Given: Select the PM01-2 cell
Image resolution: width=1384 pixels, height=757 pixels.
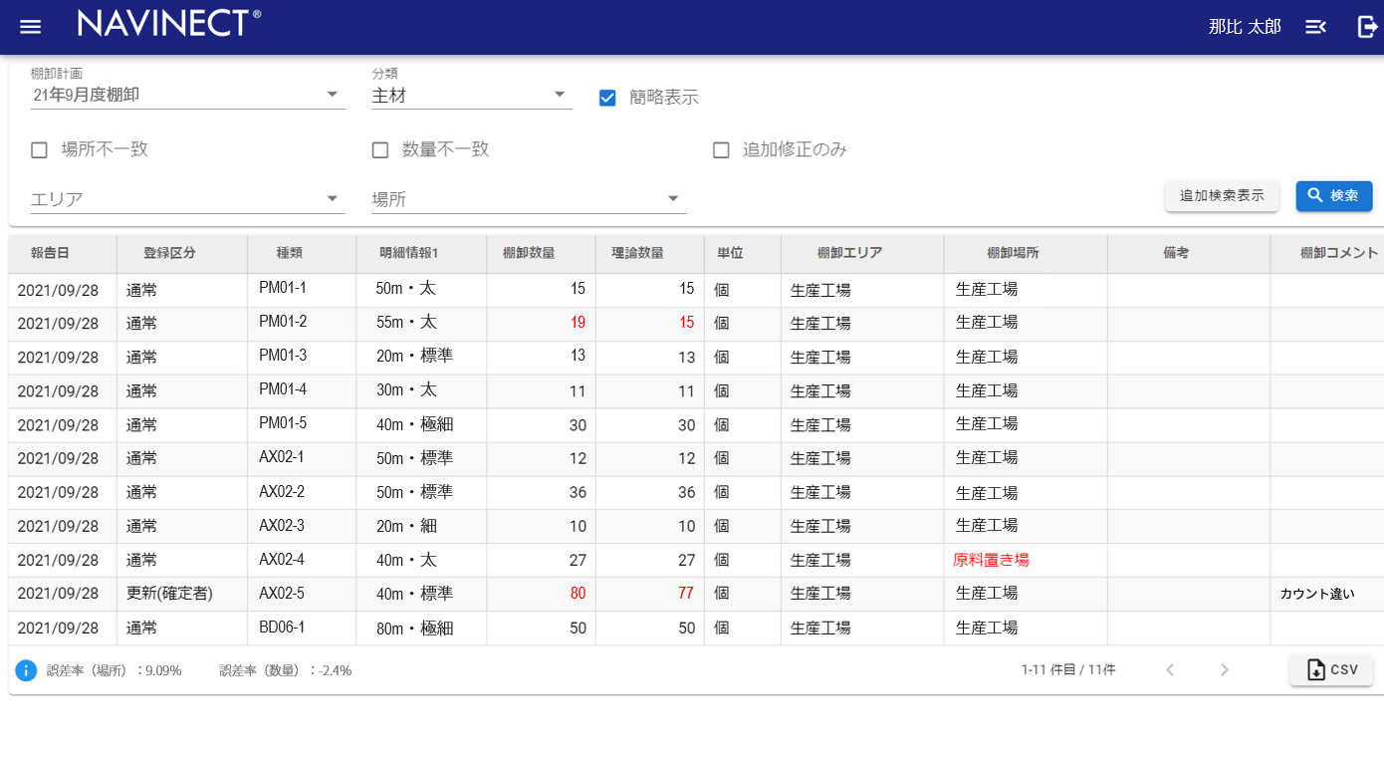Looking at the screenshot, I should pos(302,323).
